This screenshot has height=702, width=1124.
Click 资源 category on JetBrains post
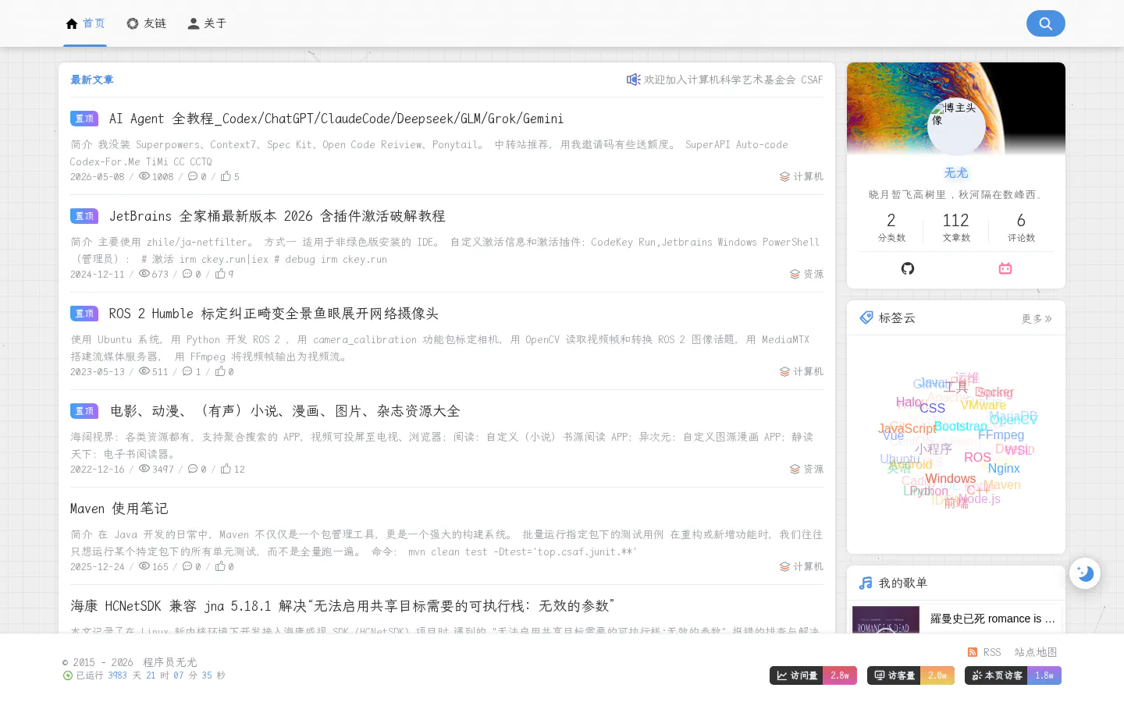tap(806, 274)
